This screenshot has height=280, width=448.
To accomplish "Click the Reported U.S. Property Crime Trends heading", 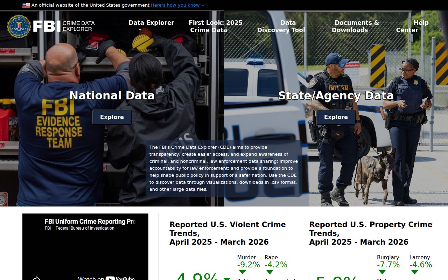I will [371, 233].
